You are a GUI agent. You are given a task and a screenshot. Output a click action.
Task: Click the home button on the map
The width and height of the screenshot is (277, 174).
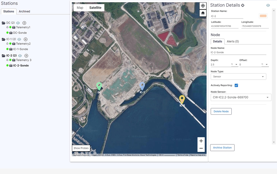[x=203, y=13]
